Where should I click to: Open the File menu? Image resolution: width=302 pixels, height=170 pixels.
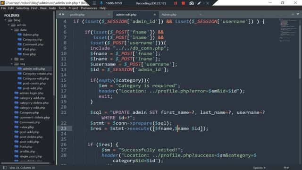[3, 8]
